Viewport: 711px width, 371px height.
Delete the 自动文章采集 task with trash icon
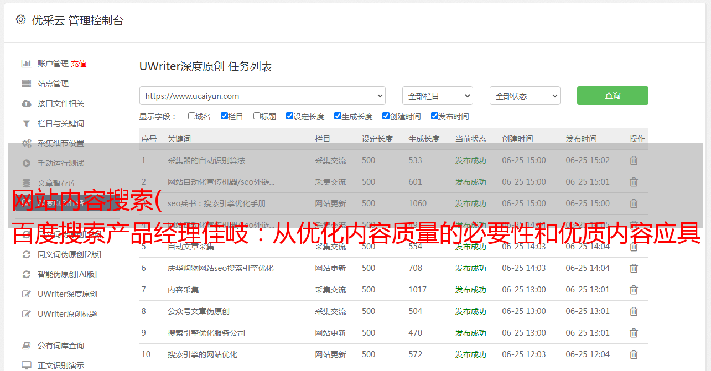click(634, 247)
